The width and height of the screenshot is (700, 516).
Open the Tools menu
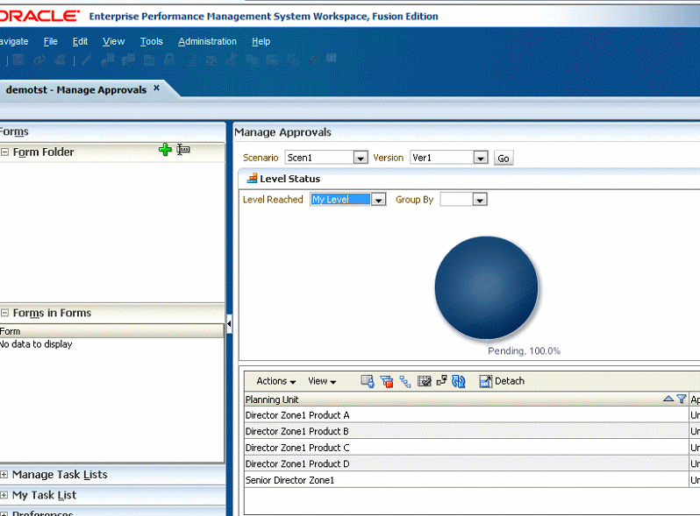click(152, 41)
